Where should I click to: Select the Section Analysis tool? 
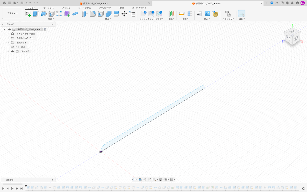(190, 14)
